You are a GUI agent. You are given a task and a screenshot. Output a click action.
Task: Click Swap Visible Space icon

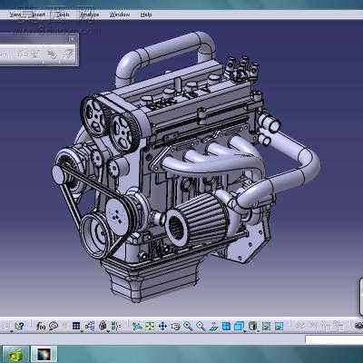pos(279,326)
